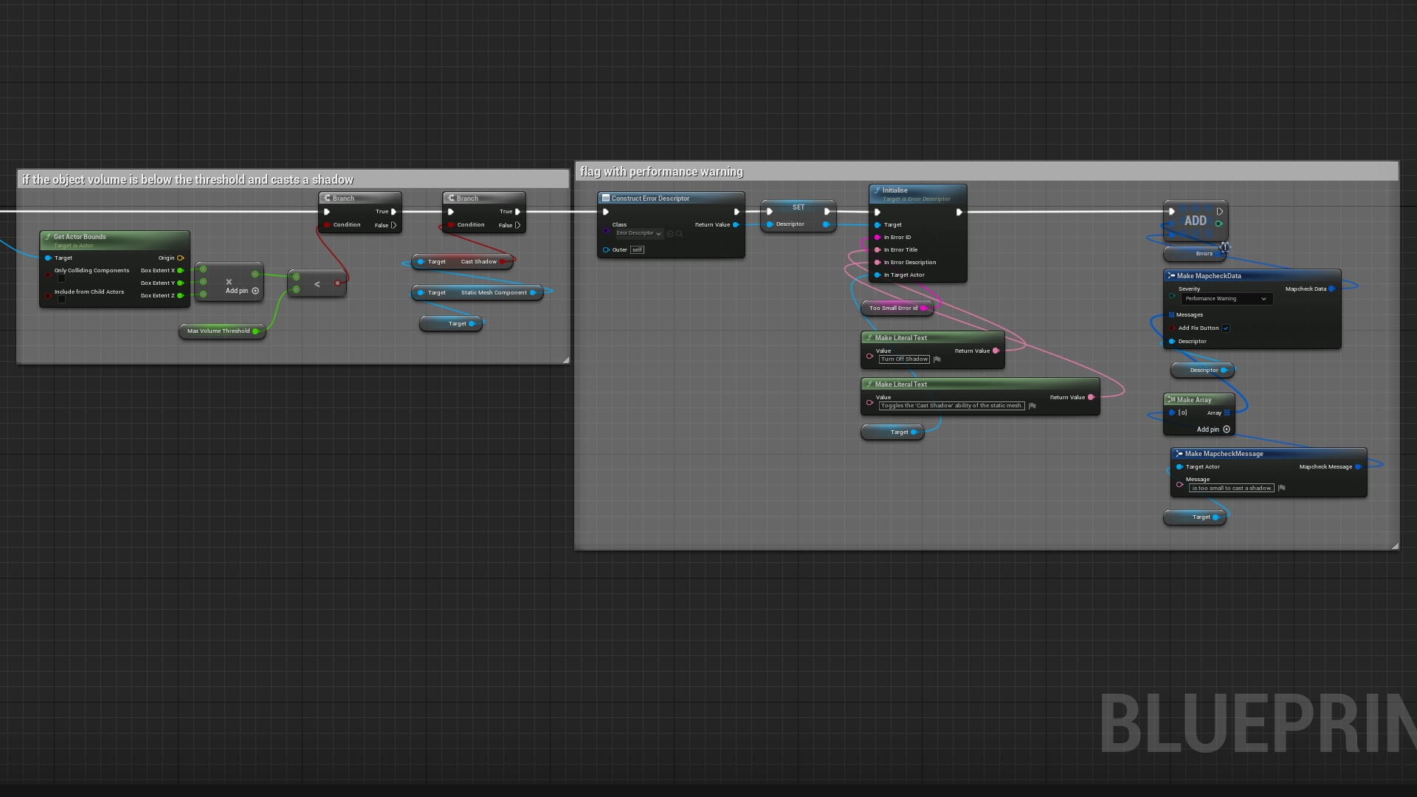Open the Error Descriptor class dropdown
Screen dimensions: 1417x797
pos(638,233)
